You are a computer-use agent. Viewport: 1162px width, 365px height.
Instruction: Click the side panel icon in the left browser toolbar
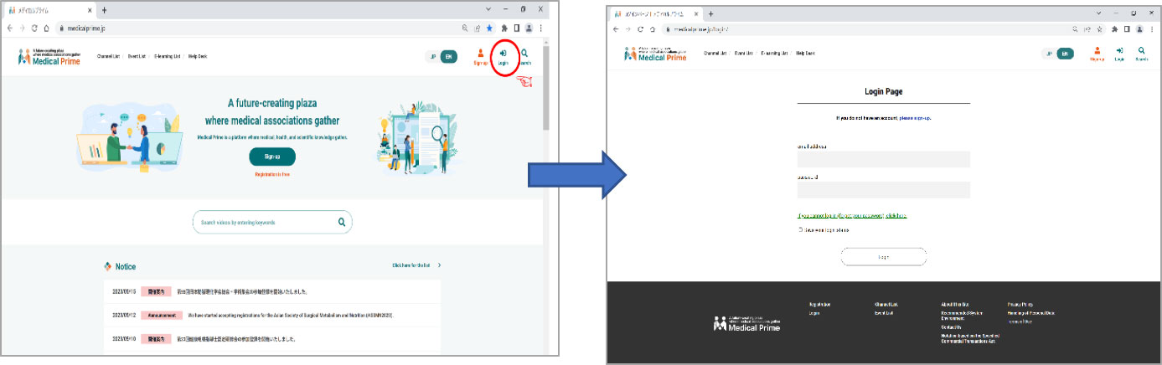click(516, 28)
